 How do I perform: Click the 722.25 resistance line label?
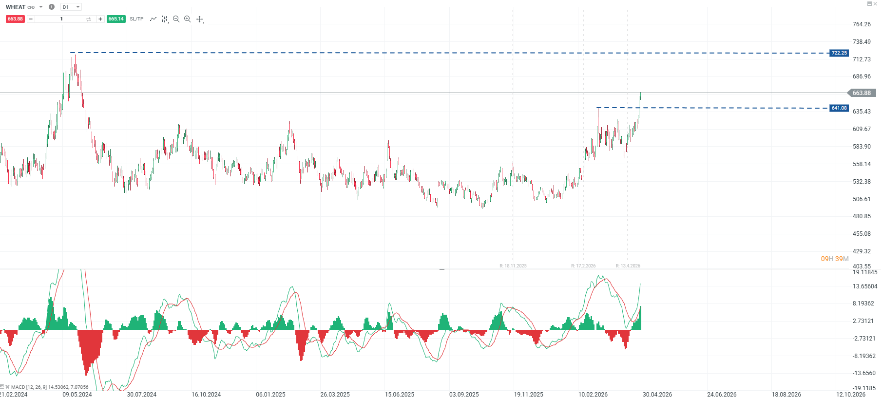click(x=839, y=53)
